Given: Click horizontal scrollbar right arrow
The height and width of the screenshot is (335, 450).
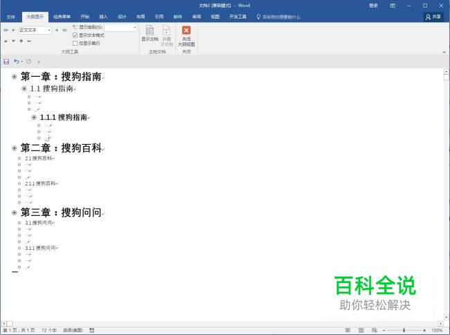Looking at the screenshot, I should coord(441,323).
